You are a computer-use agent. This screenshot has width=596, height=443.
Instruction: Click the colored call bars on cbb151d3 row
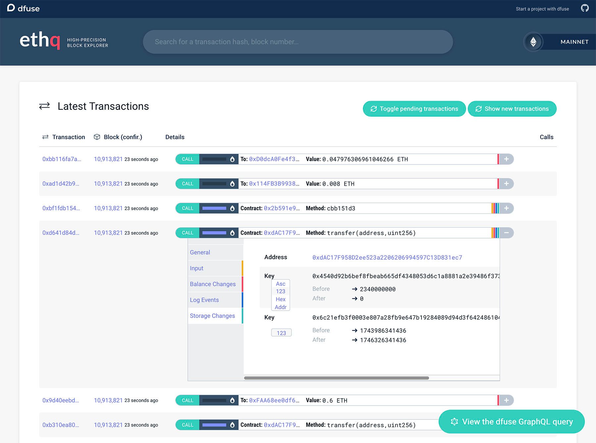click(x=495, y=208)
